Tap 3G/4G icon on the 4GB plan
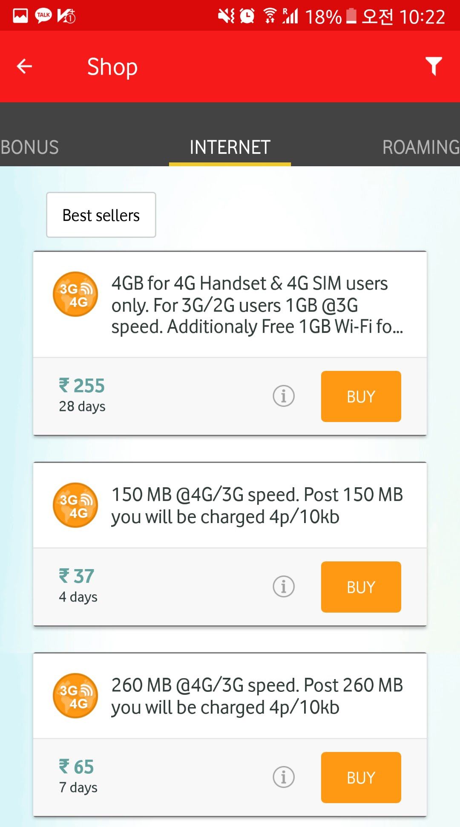The height and width of the screenshot is (827, 460). [x=75, y=294]
